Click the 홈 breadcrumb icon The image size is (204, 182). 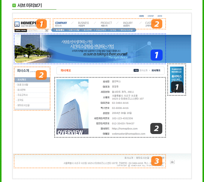(x=136, y=70)
